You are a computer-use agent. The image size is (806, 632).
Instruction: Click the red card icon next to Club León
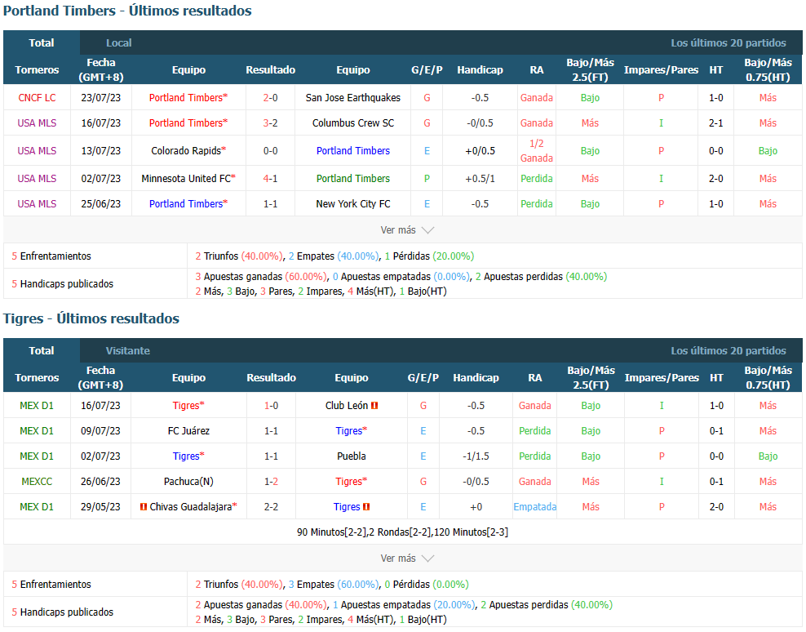pos(374,406)
